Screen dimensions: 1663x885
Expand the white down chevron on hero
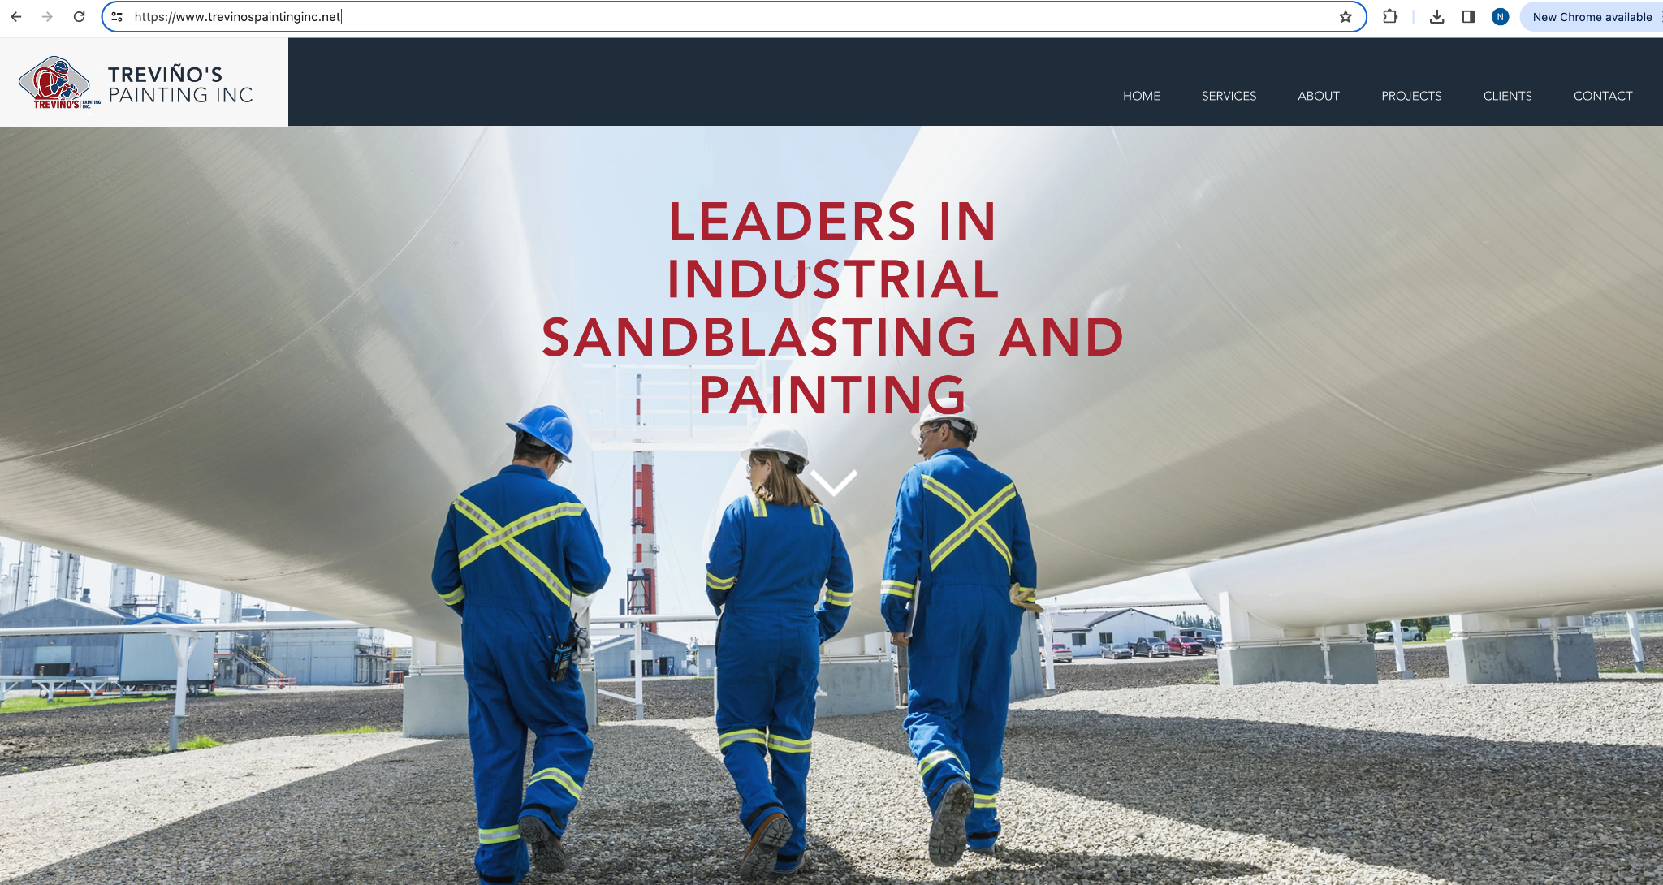833,482
